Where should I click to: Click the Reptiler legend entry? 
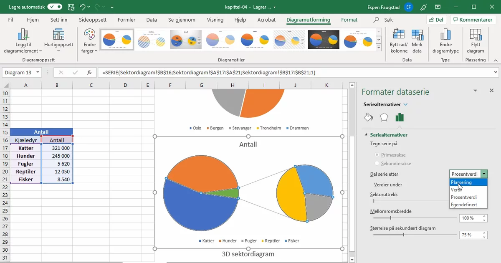point(271,241)
